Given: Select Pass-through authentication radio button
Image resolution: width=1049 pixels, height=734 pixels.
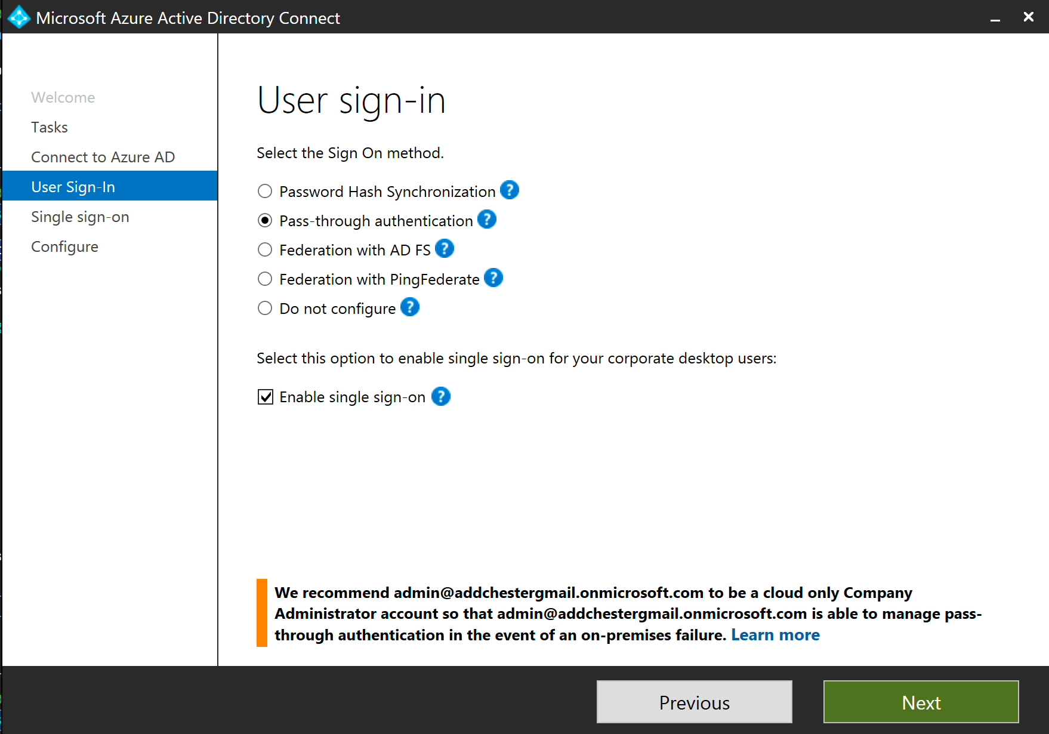Looking at the screenshot, I should click(x=265, y=220).
